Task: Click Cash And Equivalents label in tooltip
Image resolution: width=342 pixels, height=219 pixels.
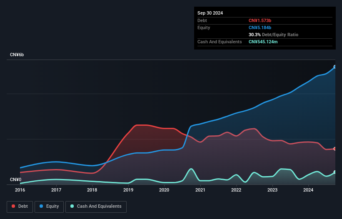Action: [x=220, y=42]
